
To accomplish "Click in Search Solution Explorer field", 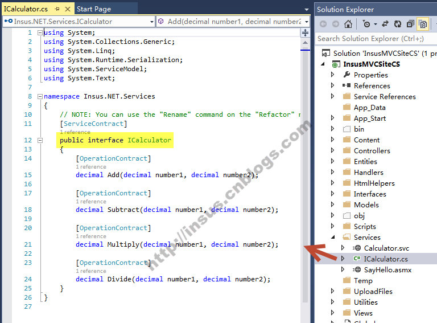I will 376,39.
